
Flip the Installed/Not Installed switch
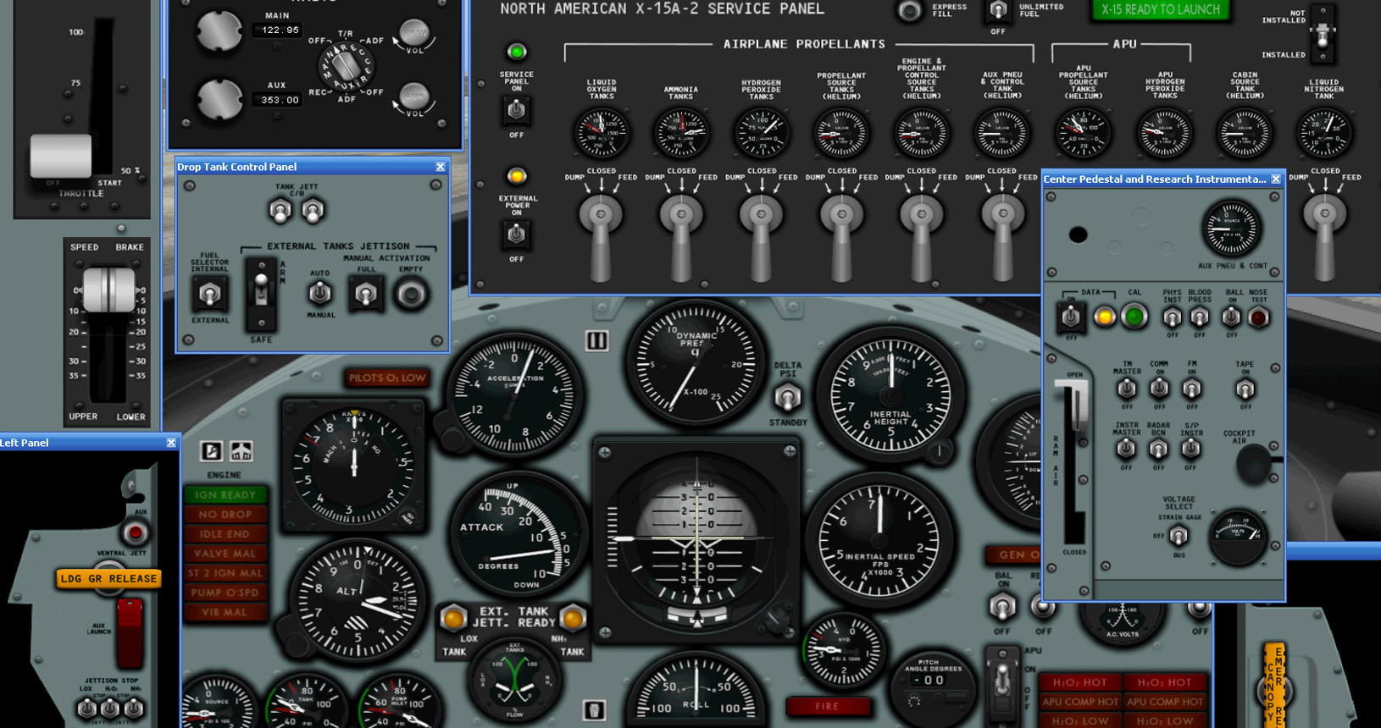[x=1323, y=36]
